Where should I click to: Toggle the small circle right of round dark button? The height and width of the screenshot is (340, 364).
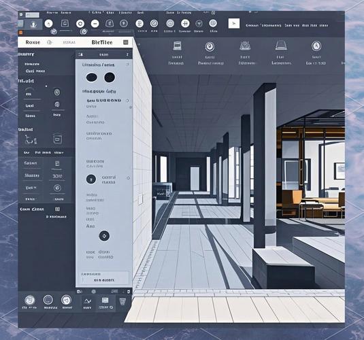(x=128, y=178)
